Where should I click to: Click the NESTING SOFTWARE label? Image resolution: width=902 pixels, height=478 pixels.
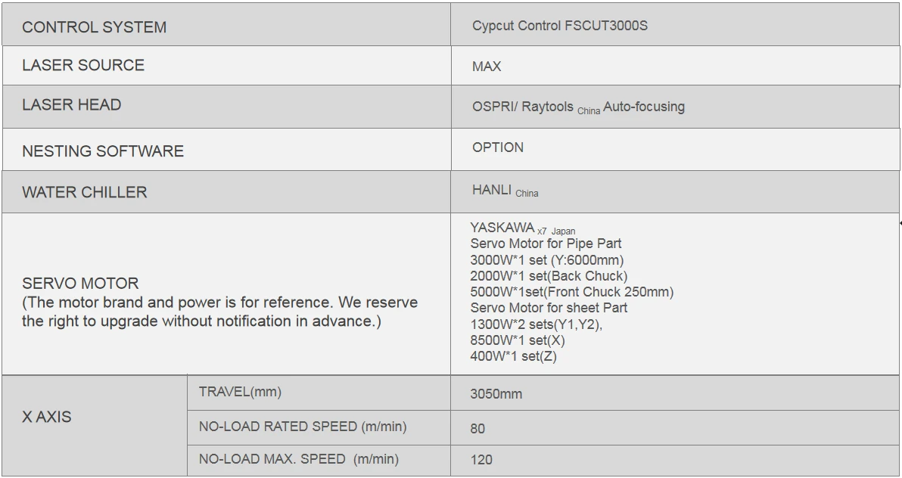point(103,151)
